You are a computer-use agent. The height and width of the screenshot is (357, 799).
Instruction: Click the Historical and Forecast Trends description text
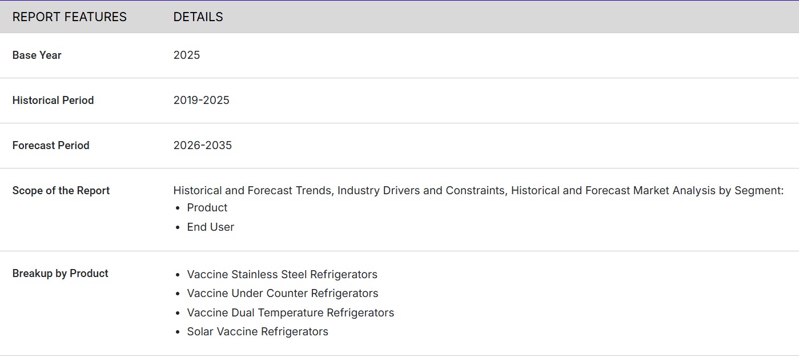479,191
